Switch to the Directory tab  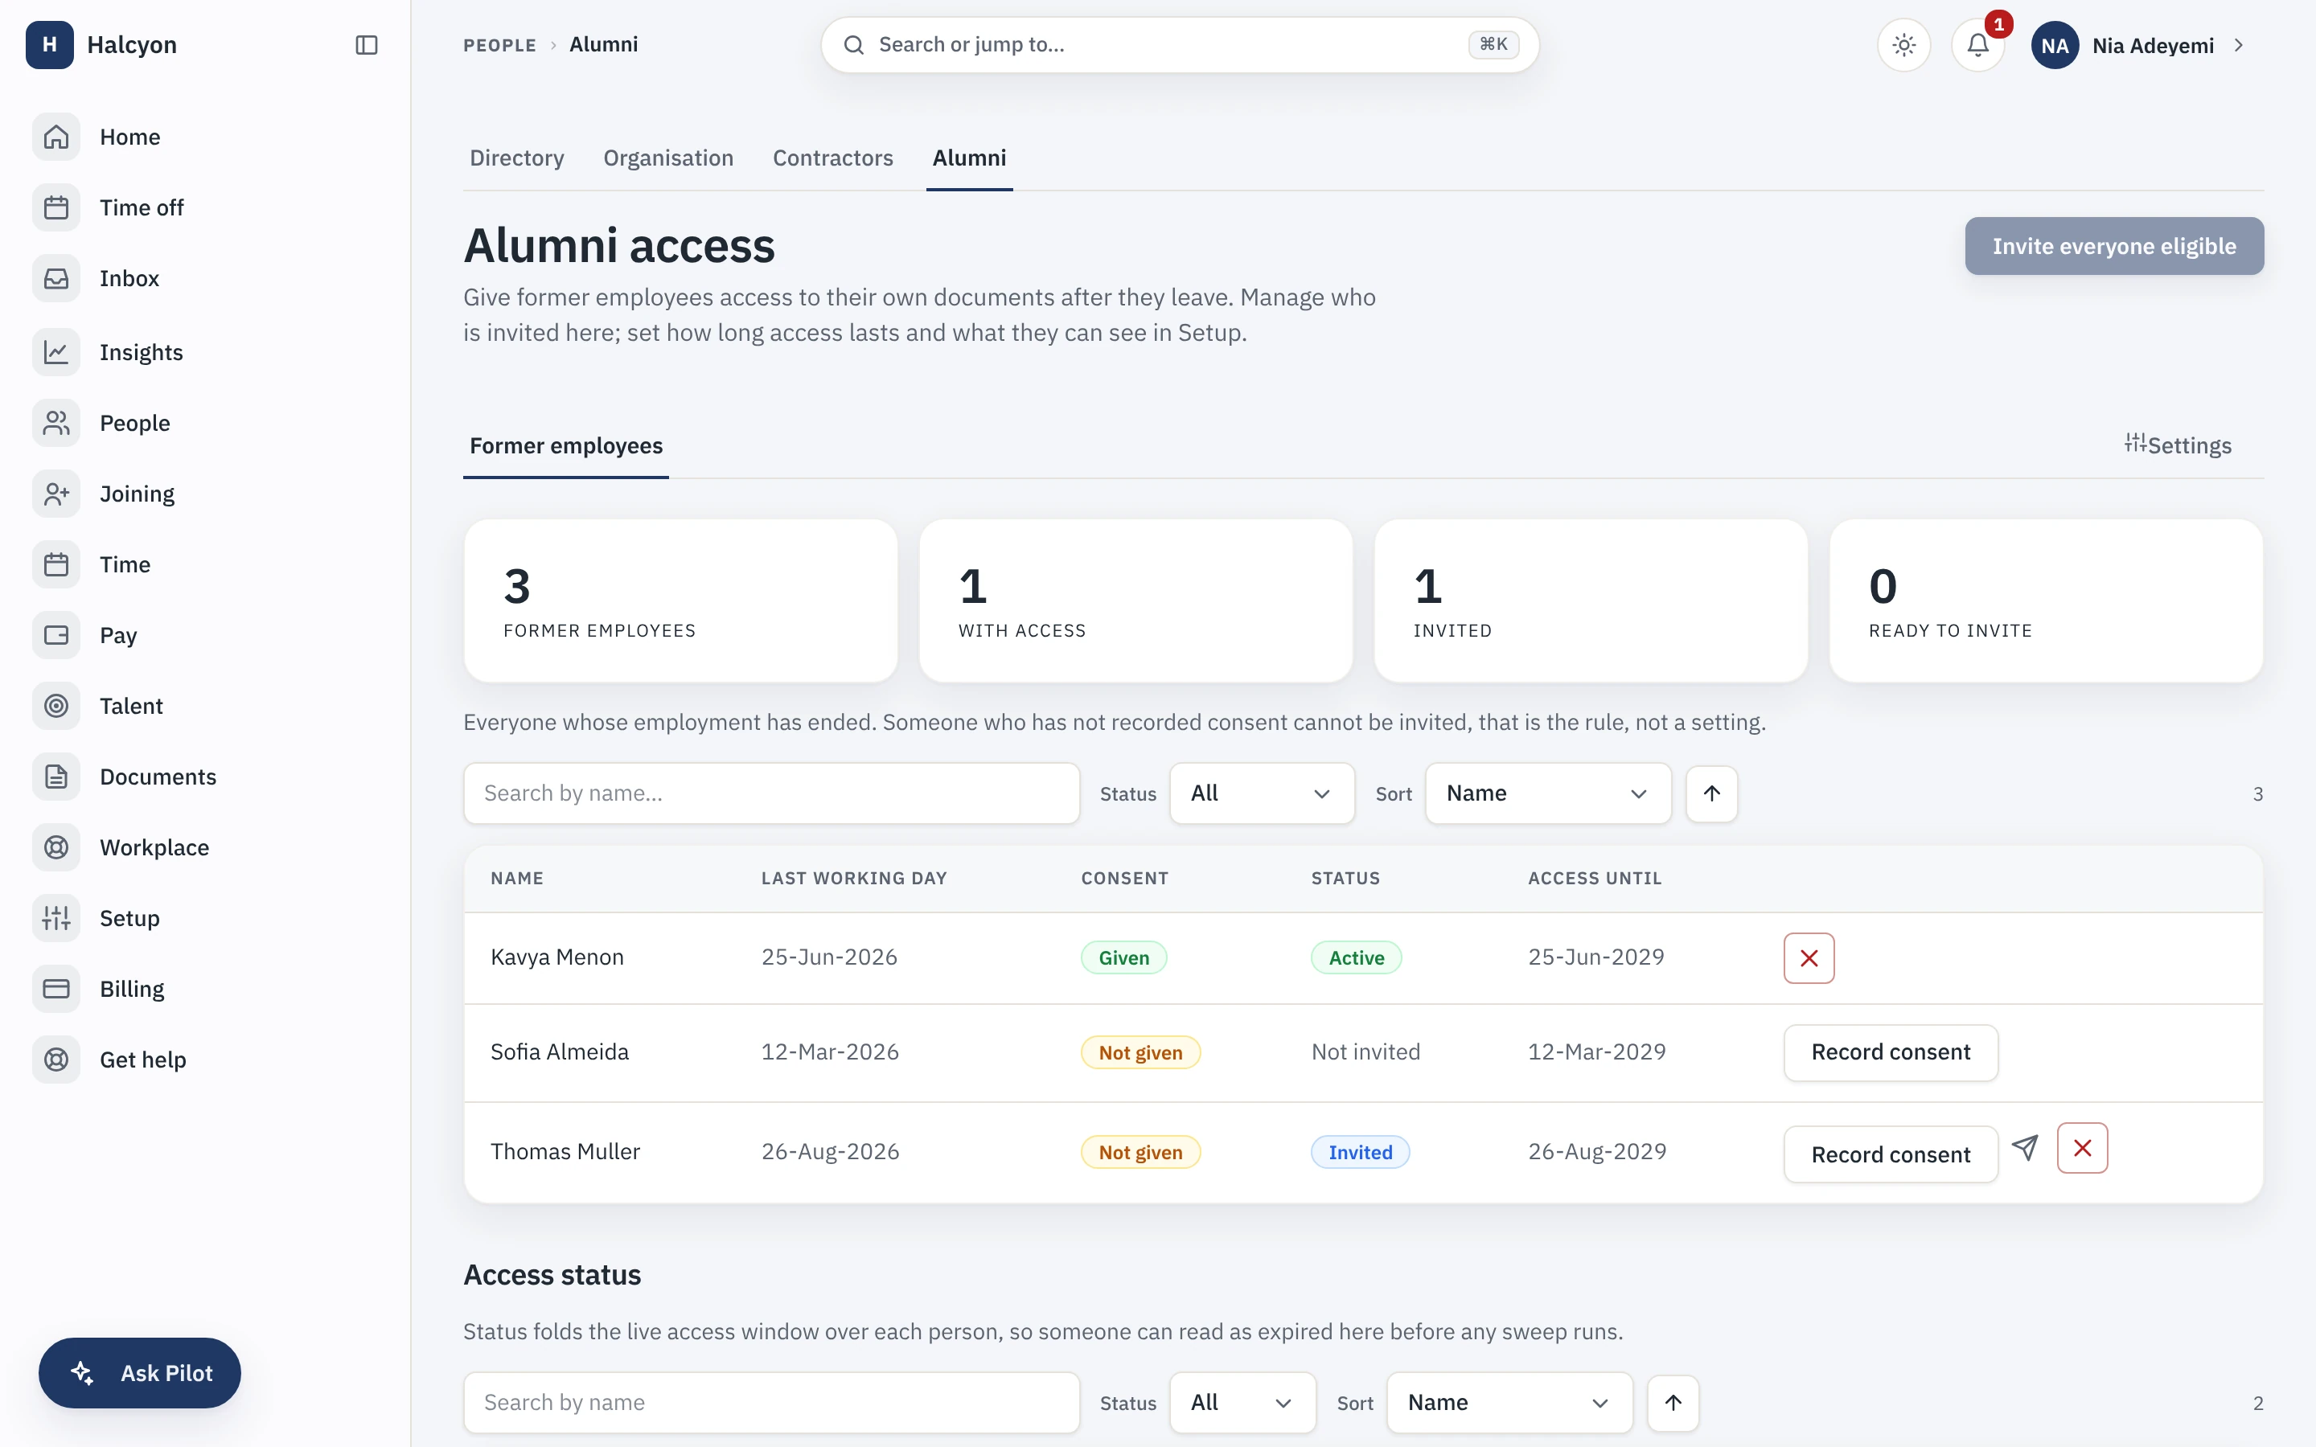[517, 158]
